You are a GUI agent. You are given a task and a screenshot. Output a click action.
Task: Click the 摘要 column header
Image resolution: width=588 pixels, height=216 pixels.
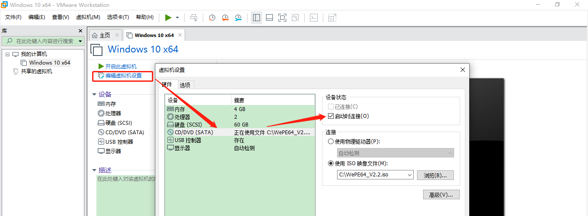coord(273,100)
